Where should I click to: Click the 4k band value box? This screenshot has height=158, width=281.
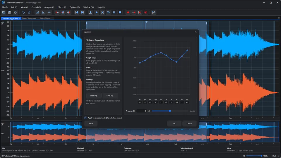click(177, 102)
